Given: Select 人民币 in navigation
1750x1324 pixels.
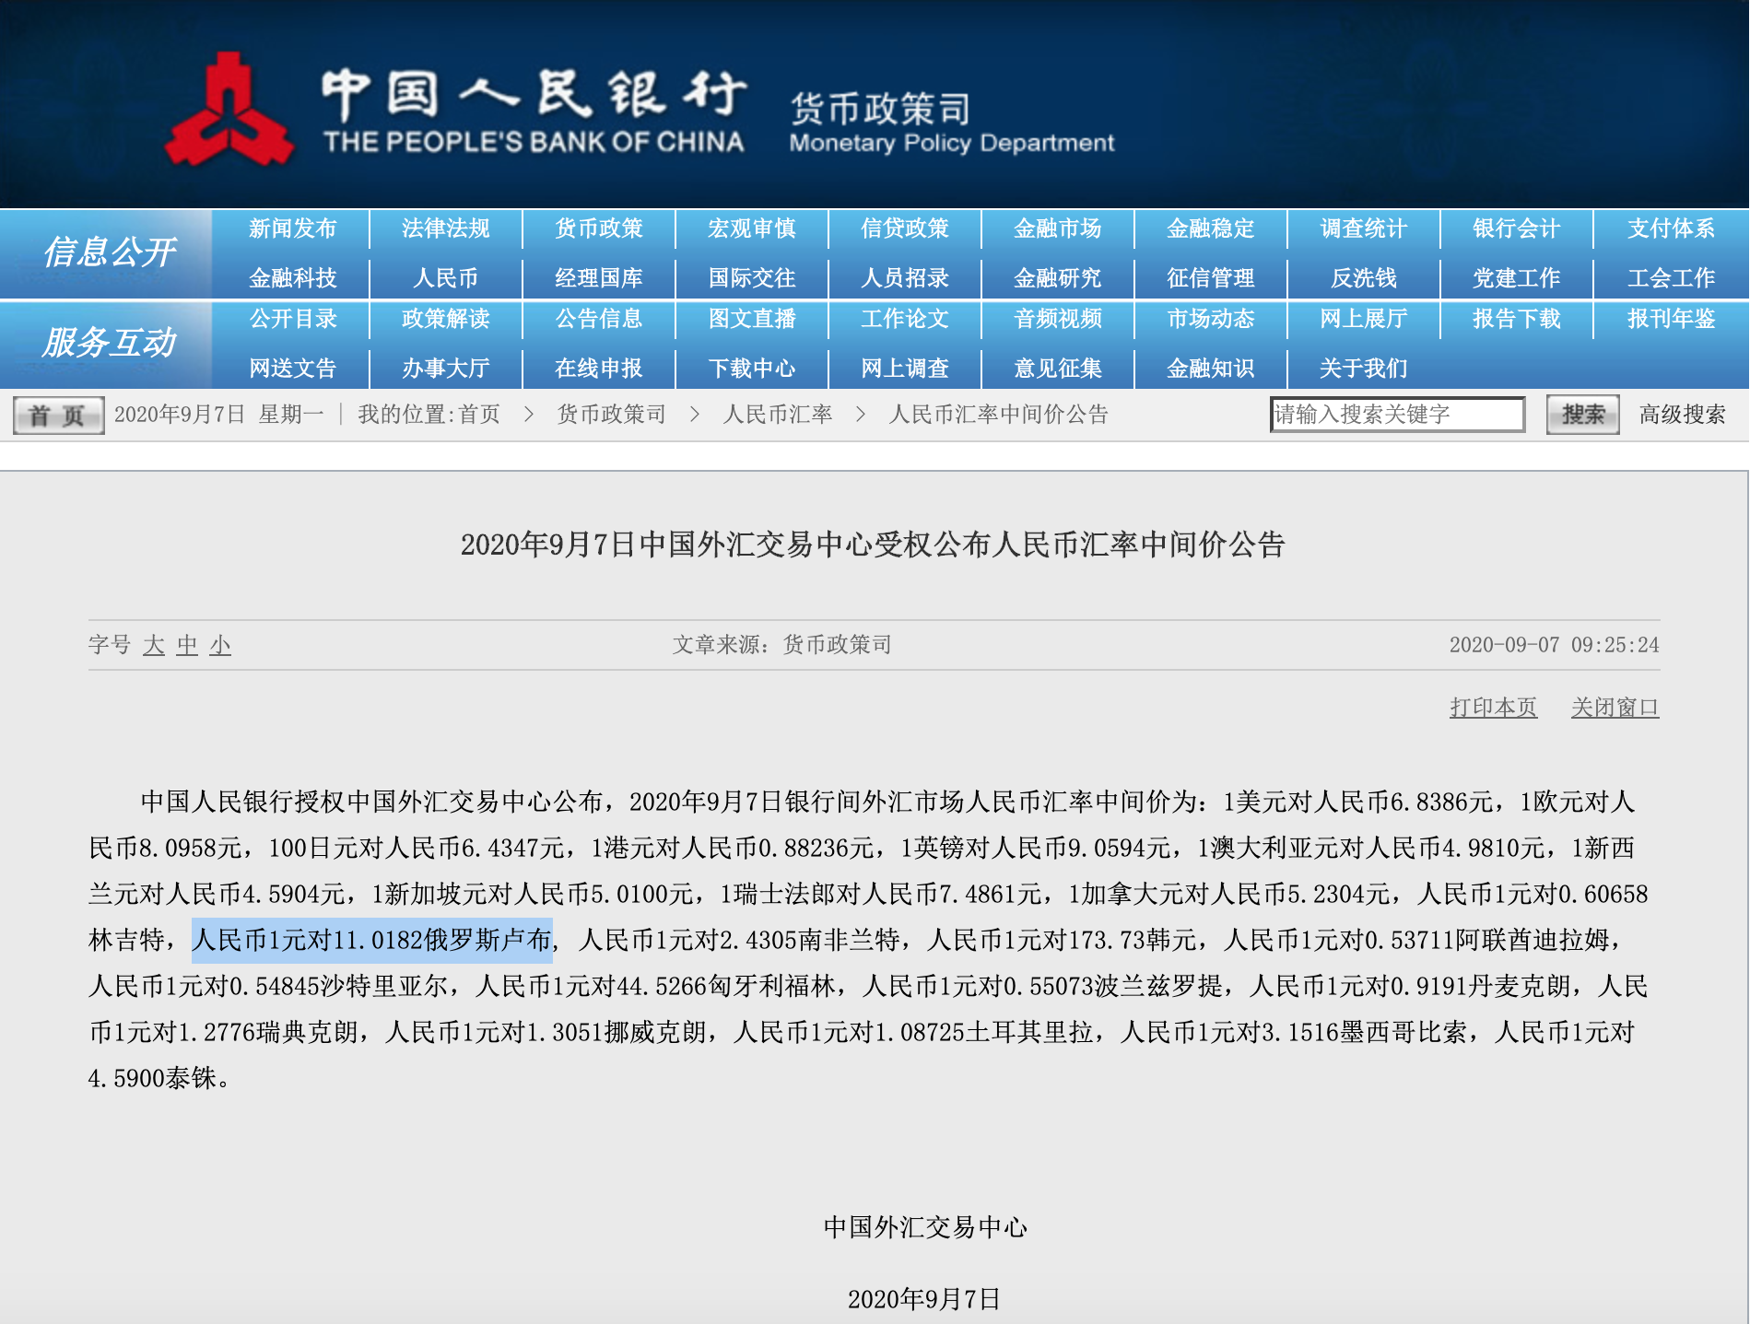Looking at the screenshot, I should (445, 278).
